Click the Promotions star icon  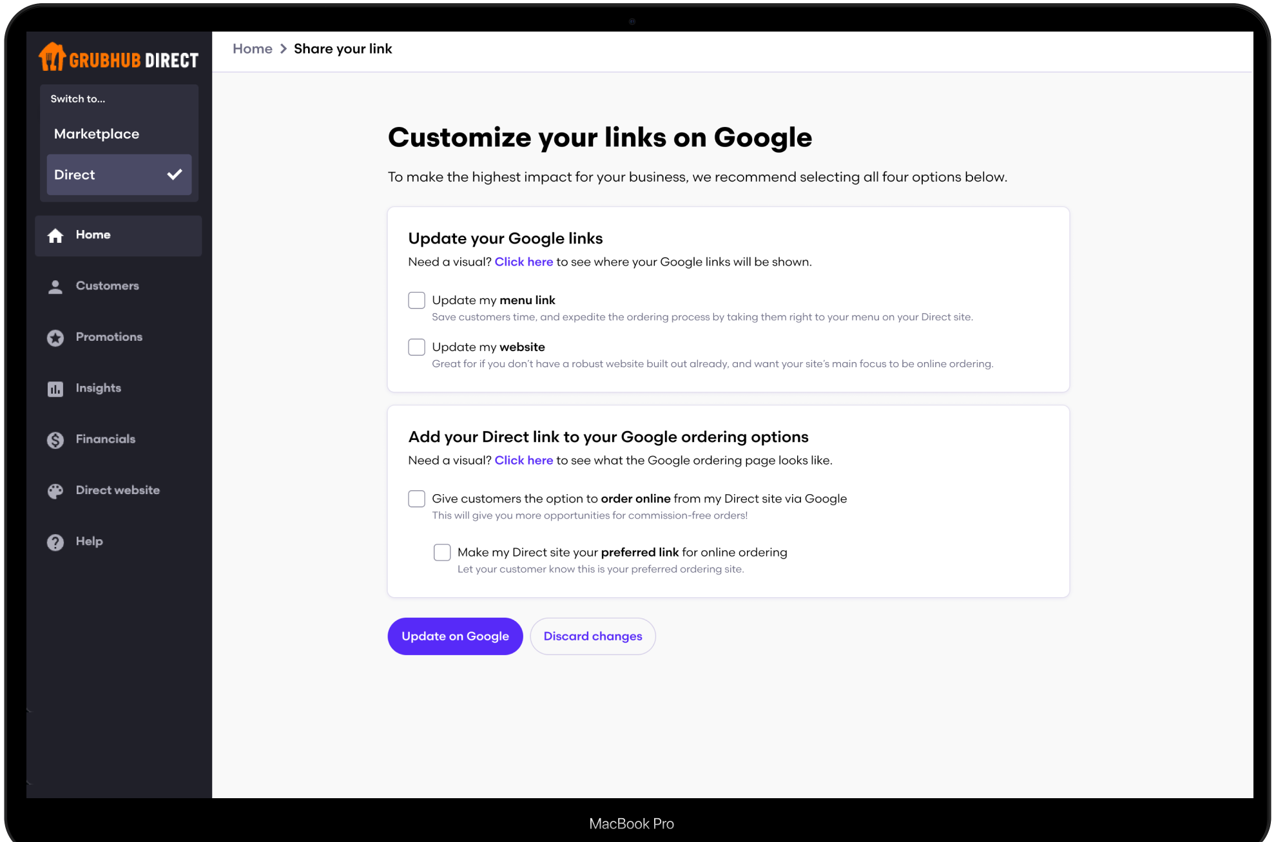[55, 338]
